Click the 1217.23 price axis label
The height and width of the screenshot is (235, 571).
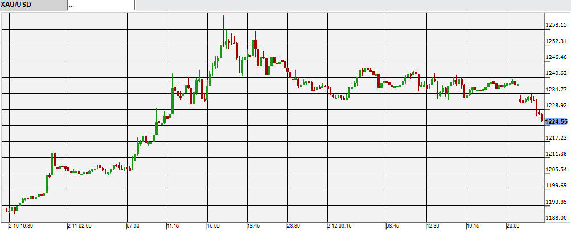557,137
